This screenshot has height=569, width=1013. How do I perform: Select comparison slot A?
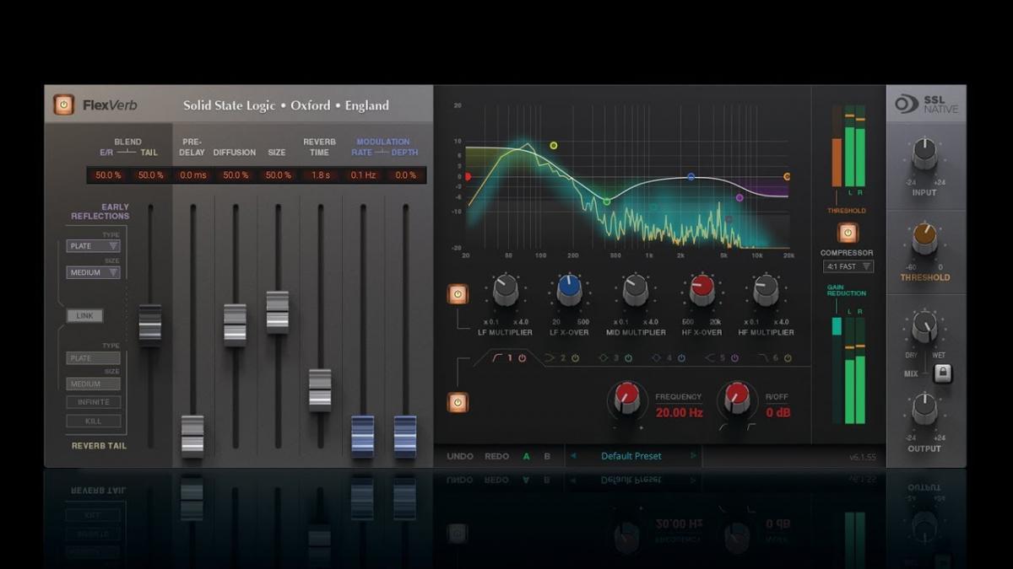click(x=527, y=456)
